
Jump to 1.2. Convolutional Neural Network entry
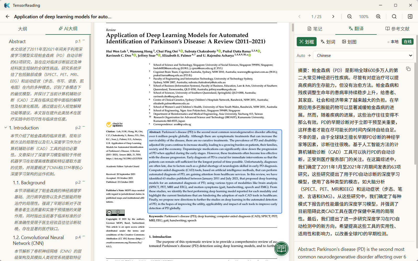pos(38,240)
